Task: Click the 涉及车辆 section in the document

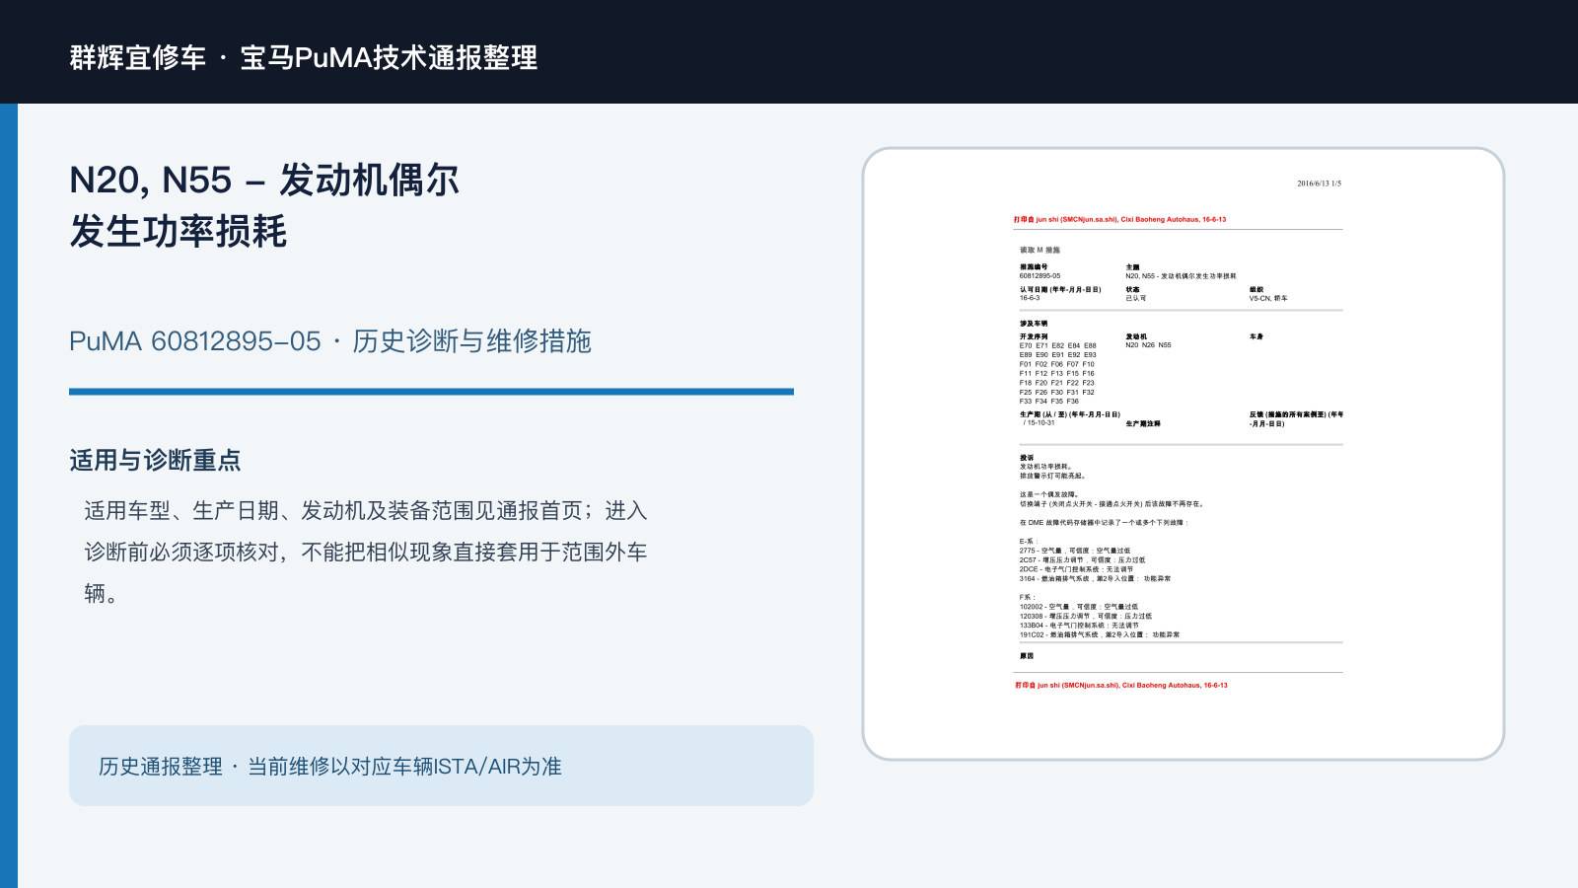Action: click(x=1034, y=324)
